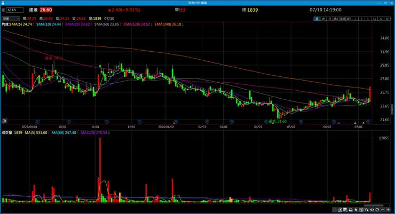This screenshot has width=395, height=214.
Task: Click the event marker near 11/01 date
Action: [x=107, y=122]
